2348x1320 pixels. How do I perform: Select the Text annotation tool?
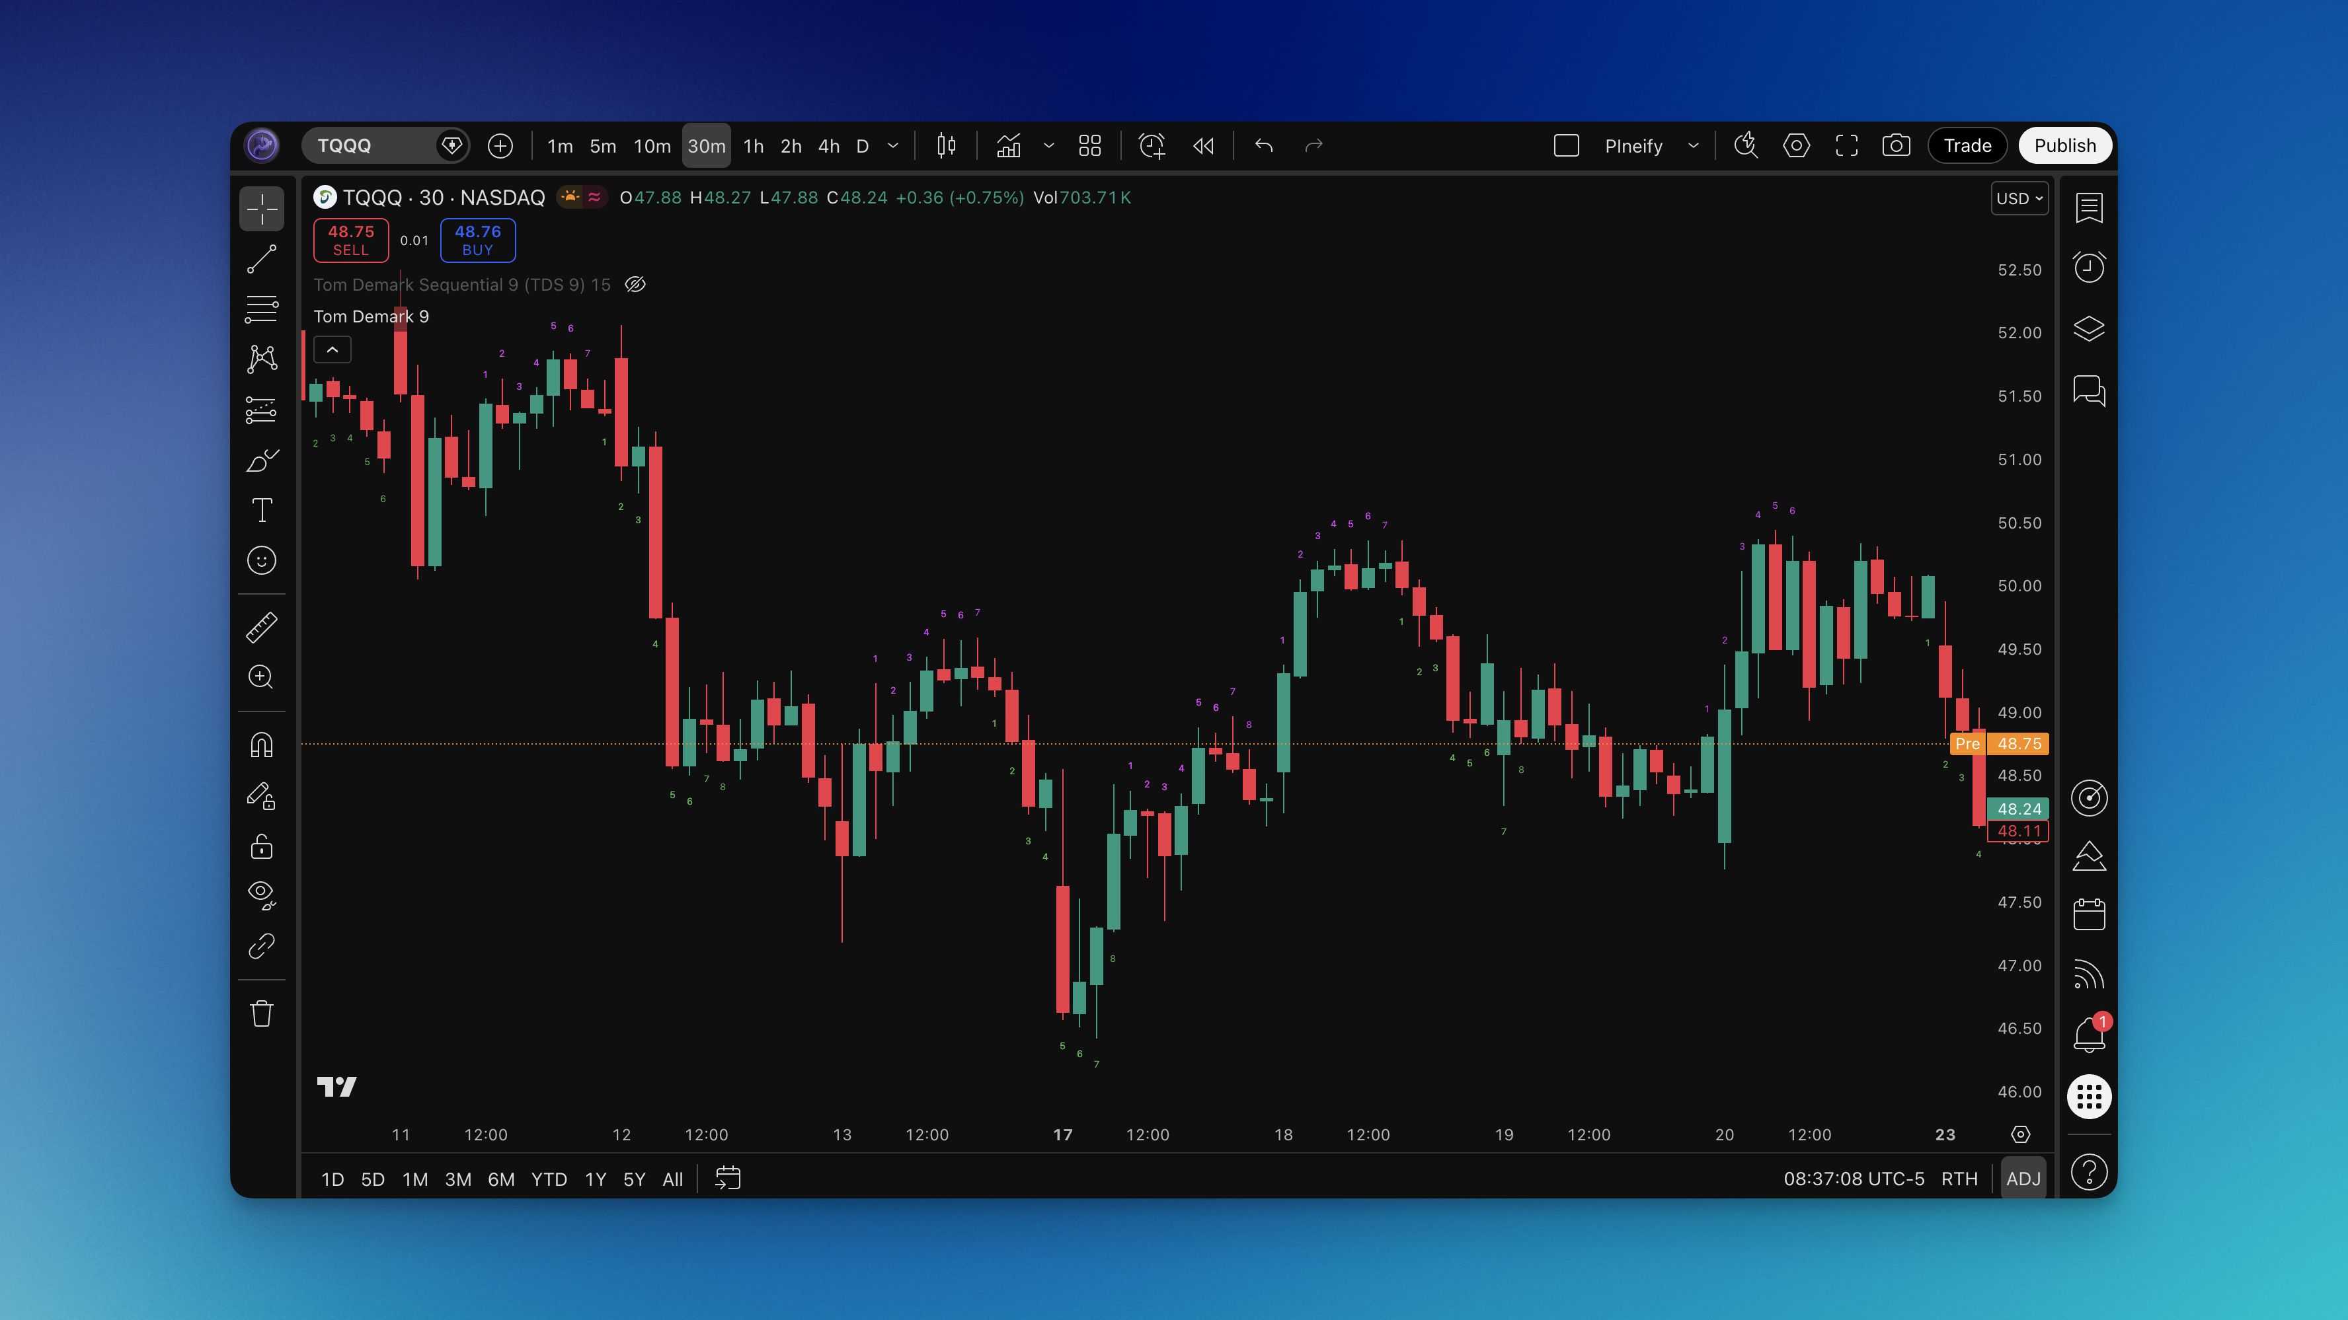[x=262, y=510]
